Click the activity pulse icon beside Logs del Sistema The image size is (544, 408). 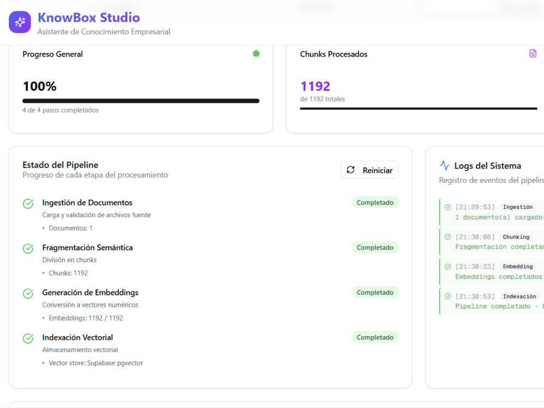coord(444,165)
